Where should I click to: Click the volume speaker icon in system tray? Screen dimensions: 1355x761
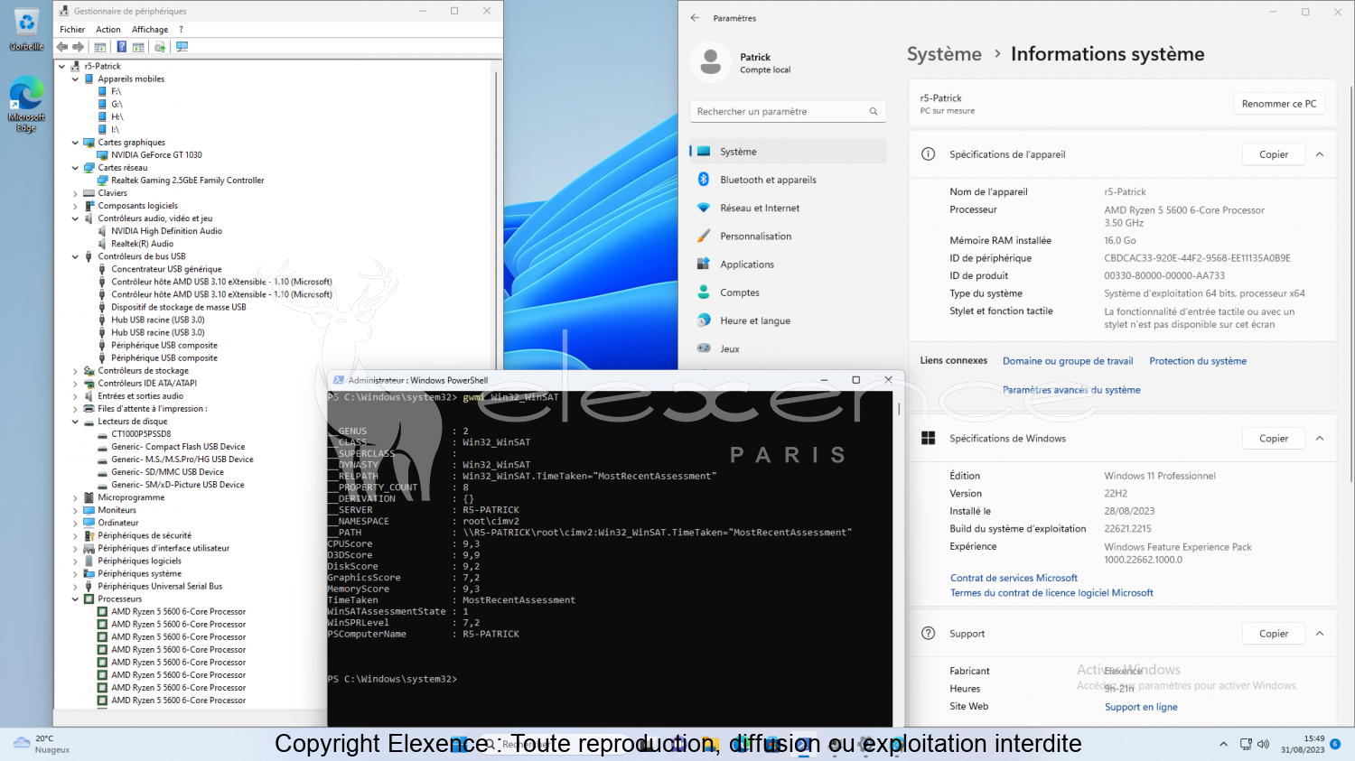click(1263, 745)
